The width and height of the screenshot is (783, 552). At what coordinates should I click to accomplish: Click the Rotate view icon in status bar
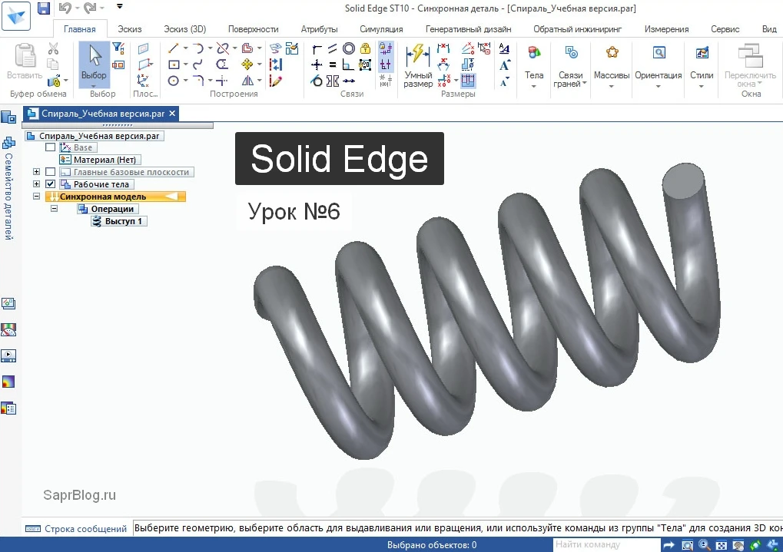pyautogui.click(x=755, y=545)
